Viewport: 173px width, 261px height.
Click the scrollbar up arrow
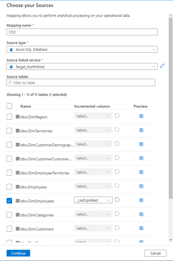170,15
